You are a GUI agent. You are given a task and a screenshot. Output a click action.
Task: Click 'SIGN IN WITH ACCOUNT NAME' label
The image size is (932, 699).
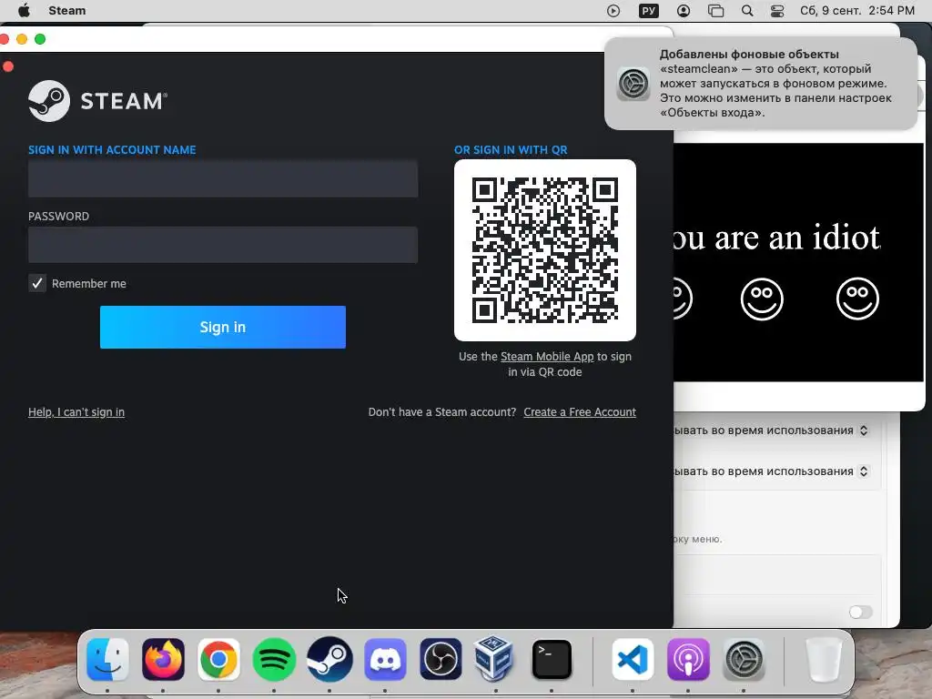pos(112,150)
